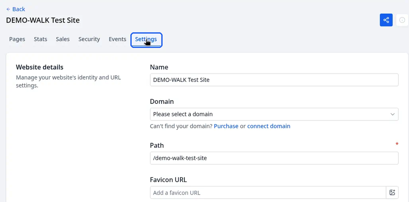Switch to the Pages tab
This screenshot has height=202, width=409.
17,39
